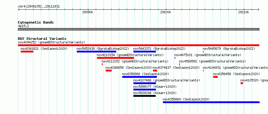Open nsv6368658 (Sedlazeck2020) label
Screen dimensions: 268x114
129,68
